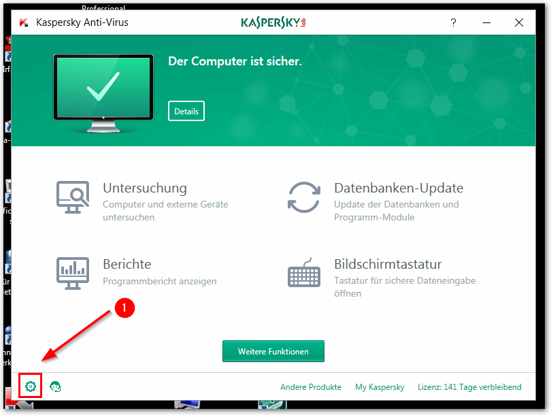551x415 pixels.
Task: Click the Details button
Action: [x=186, y=111]
